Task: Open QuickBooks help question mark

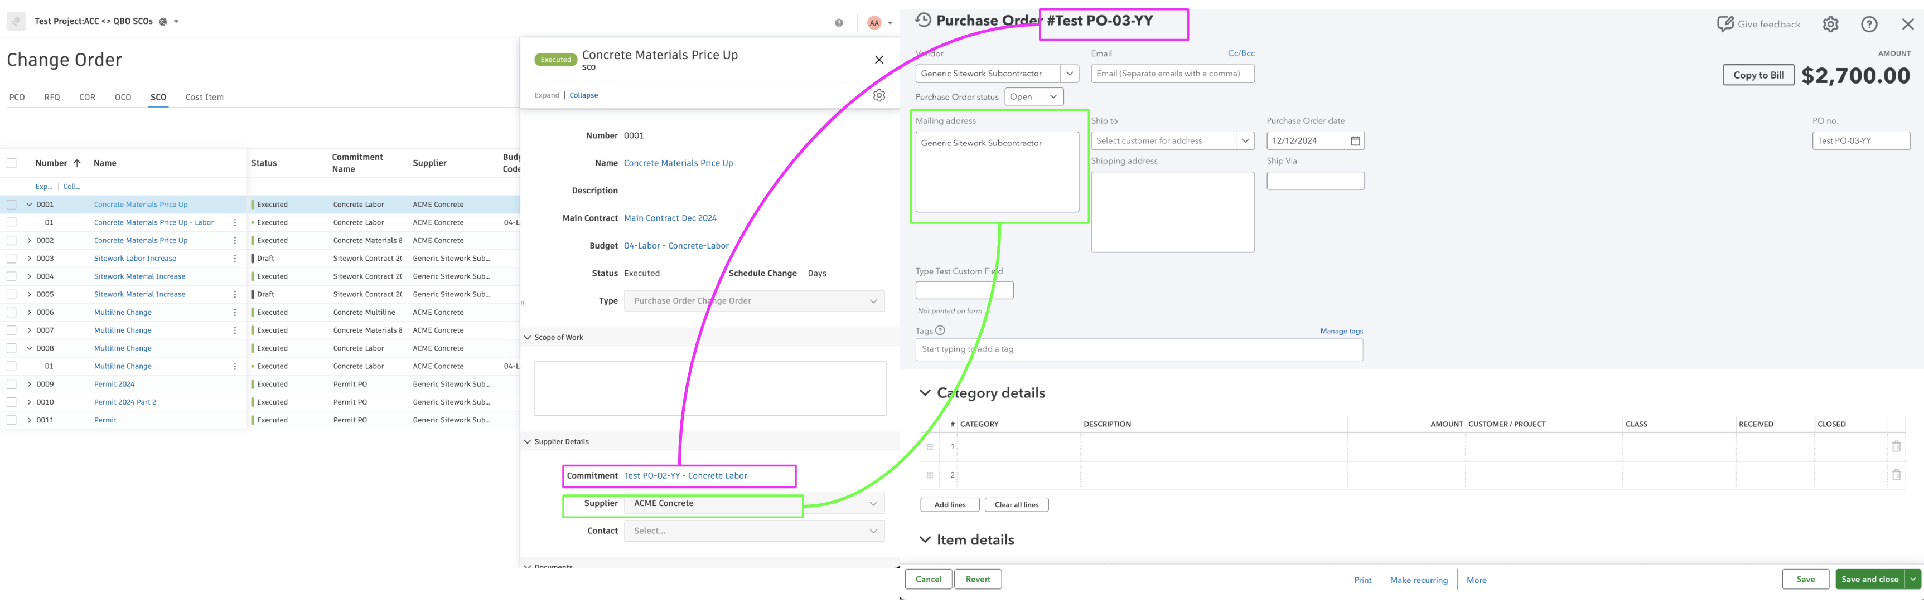Action: point(1869,24)
